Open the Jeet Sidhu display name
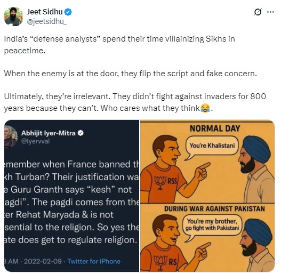 (45, 12)
